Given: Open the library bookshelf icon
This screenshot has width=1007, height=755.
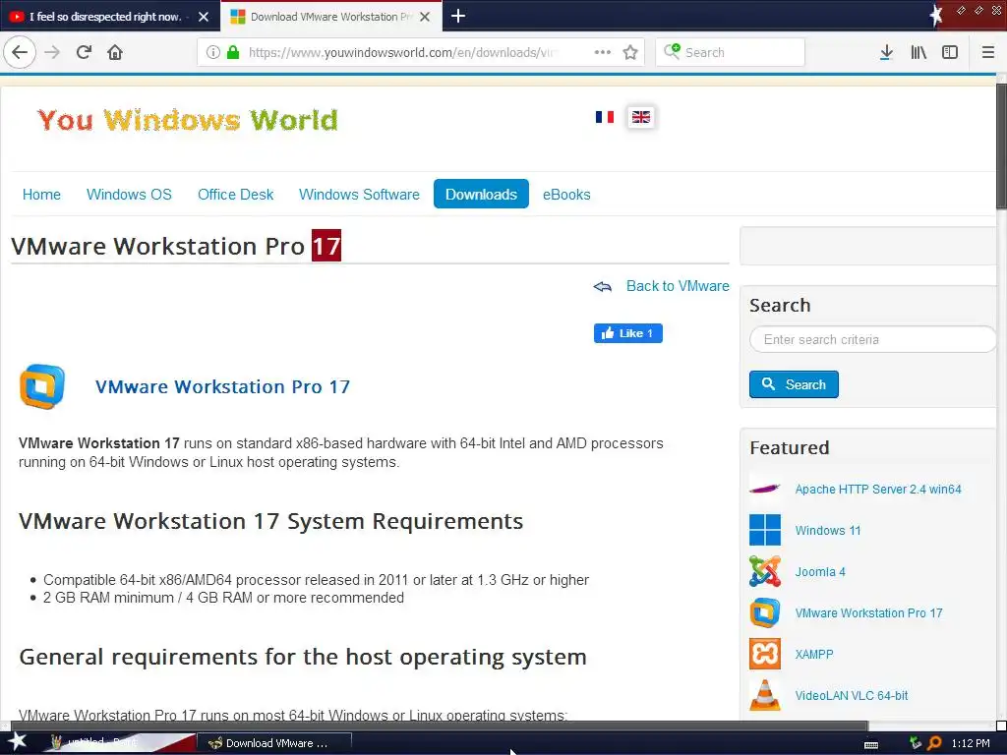Looking at the screenshot, I should [918, 52].
